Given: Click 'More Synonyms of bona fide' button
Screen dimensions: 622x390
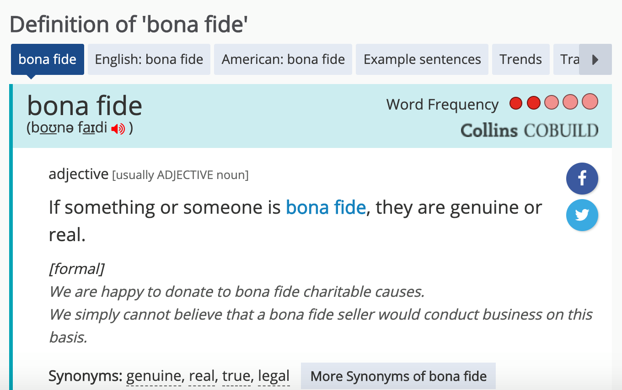Looking at the screenshot, I should [398, 377].
